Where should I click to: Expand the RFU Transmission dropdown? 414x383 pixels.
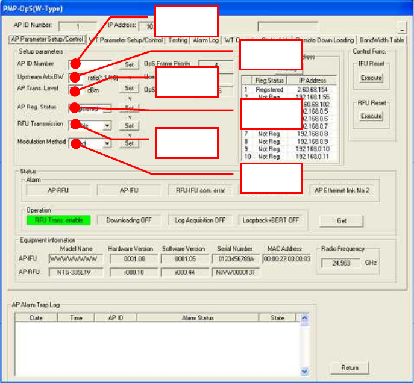[107, 125]
